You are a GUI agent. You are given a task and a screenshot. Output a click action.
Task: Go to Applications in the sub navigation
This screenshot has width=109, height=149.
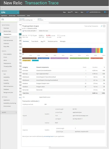pos(4,16)
